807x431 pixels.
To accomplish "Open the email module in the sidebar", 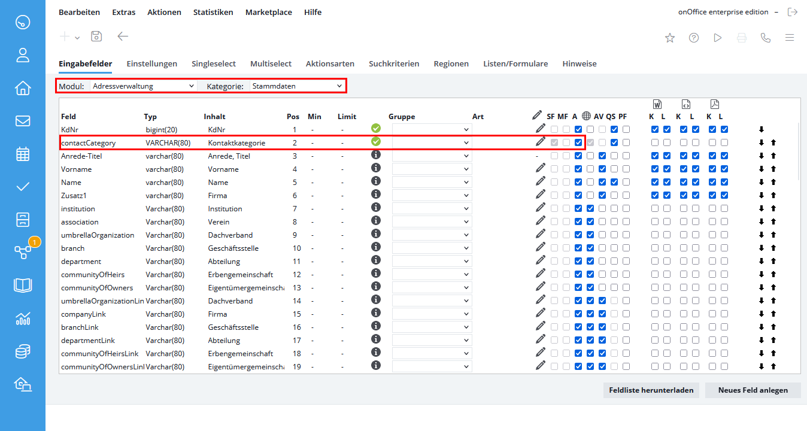I will point(23,121).
